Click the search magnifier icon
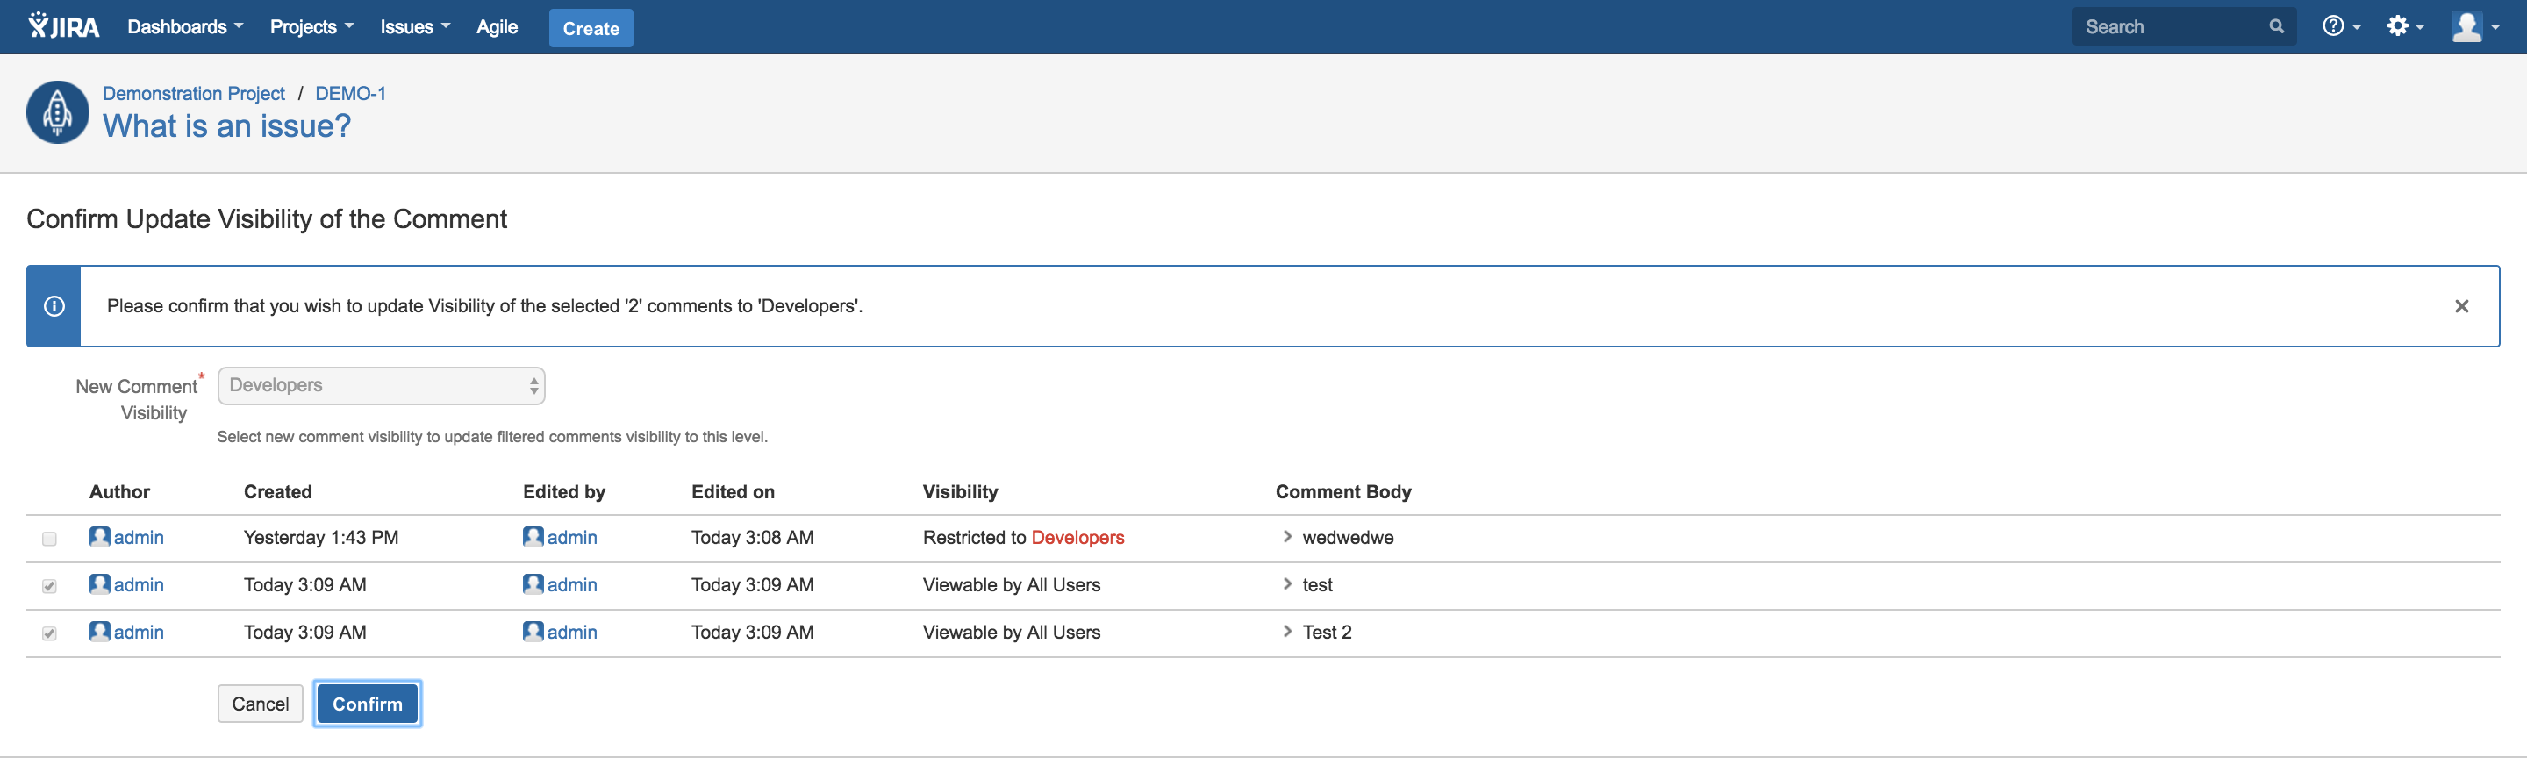The width and height of the screenshot is (2527, 758). [x=2276, y=26]
